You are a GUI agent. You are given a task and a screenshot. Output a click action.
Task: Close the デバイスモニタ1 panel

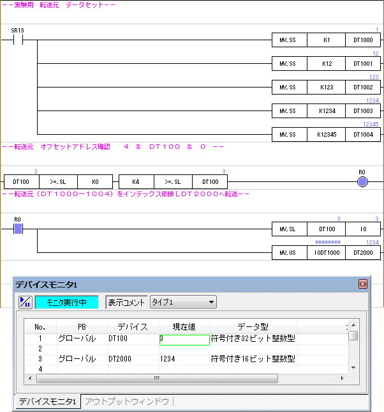[363, 284]
